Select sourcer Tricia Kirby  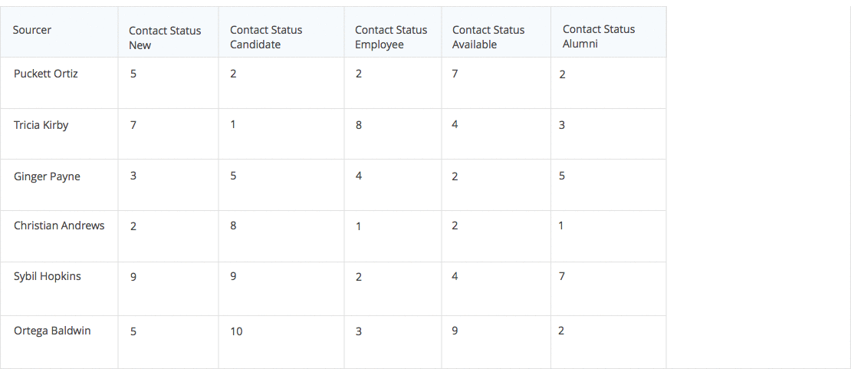coord(41,125)
